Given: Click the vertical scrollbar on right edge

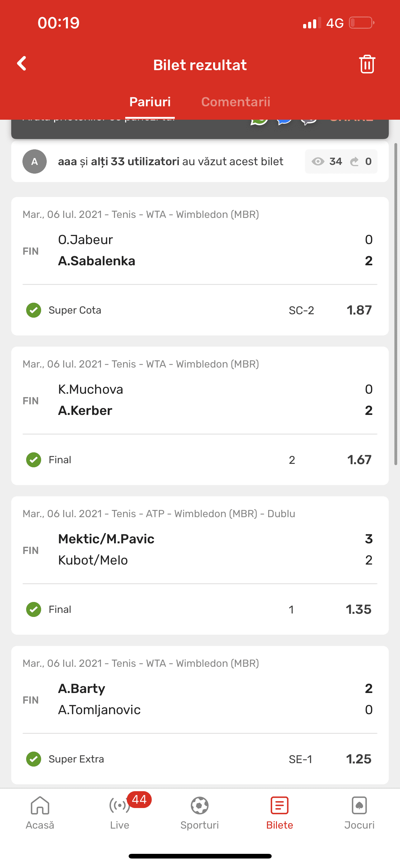Looking at the screenshot, I should 396,304.
